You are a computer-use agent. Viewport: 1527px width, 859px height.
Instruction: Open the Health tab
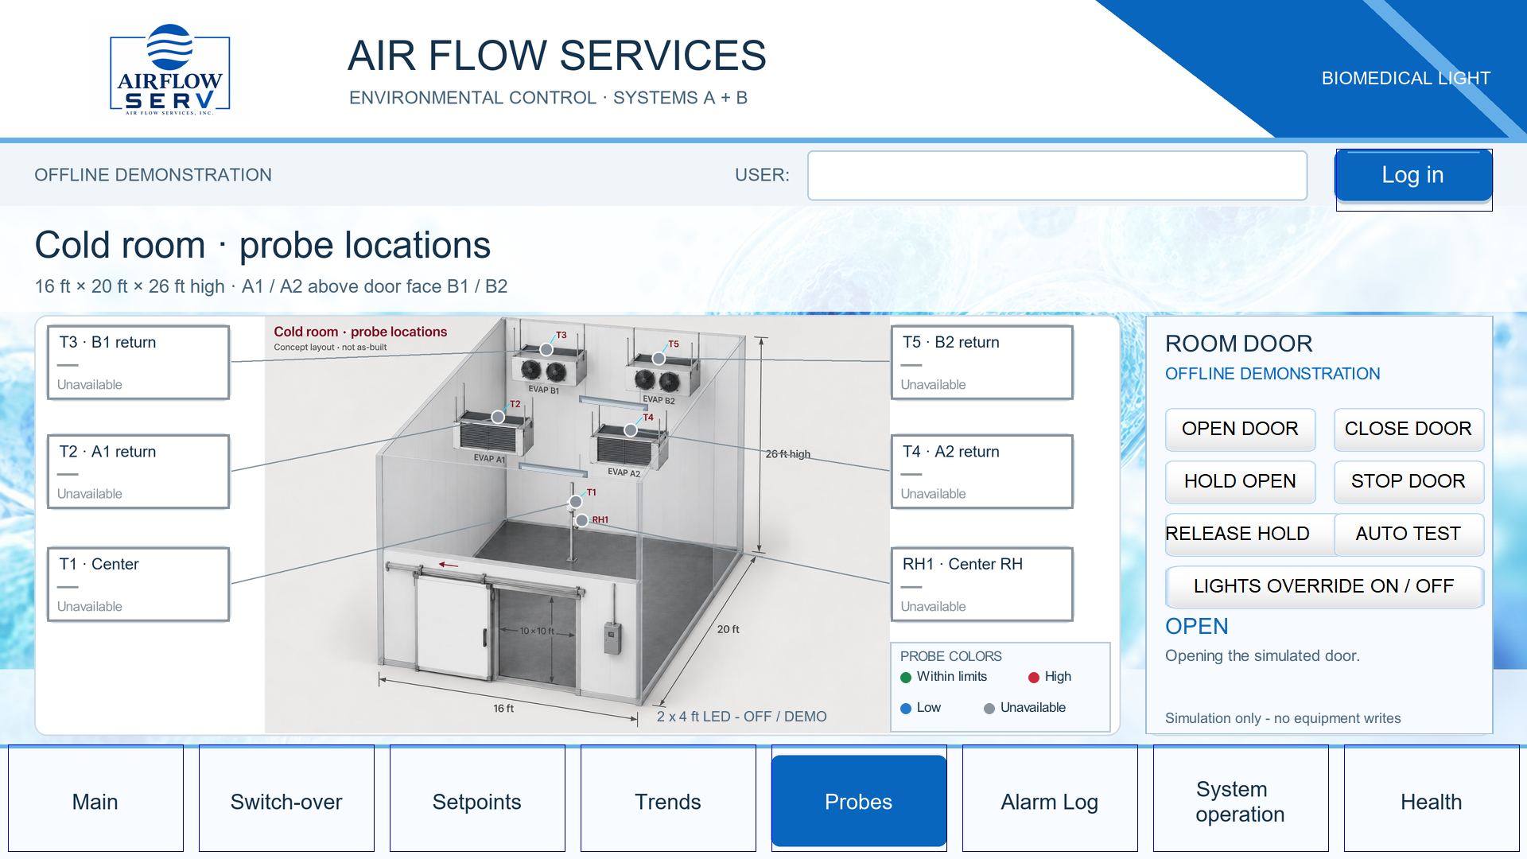tap(1432, 799)
